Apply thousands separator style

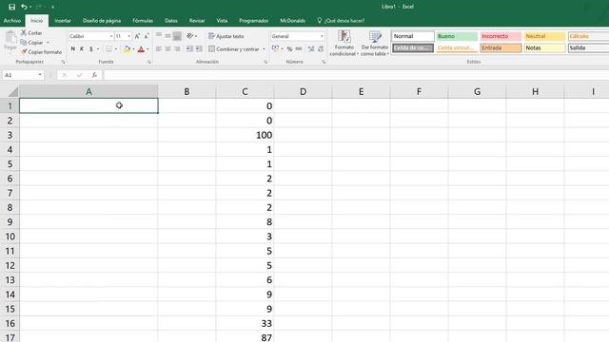(299, 48)
